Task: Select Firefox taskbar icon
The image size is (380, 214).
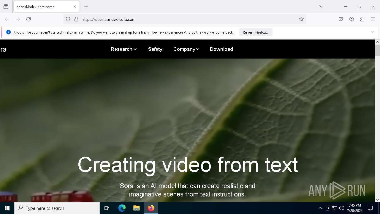Action: click(x=151, y=208)
